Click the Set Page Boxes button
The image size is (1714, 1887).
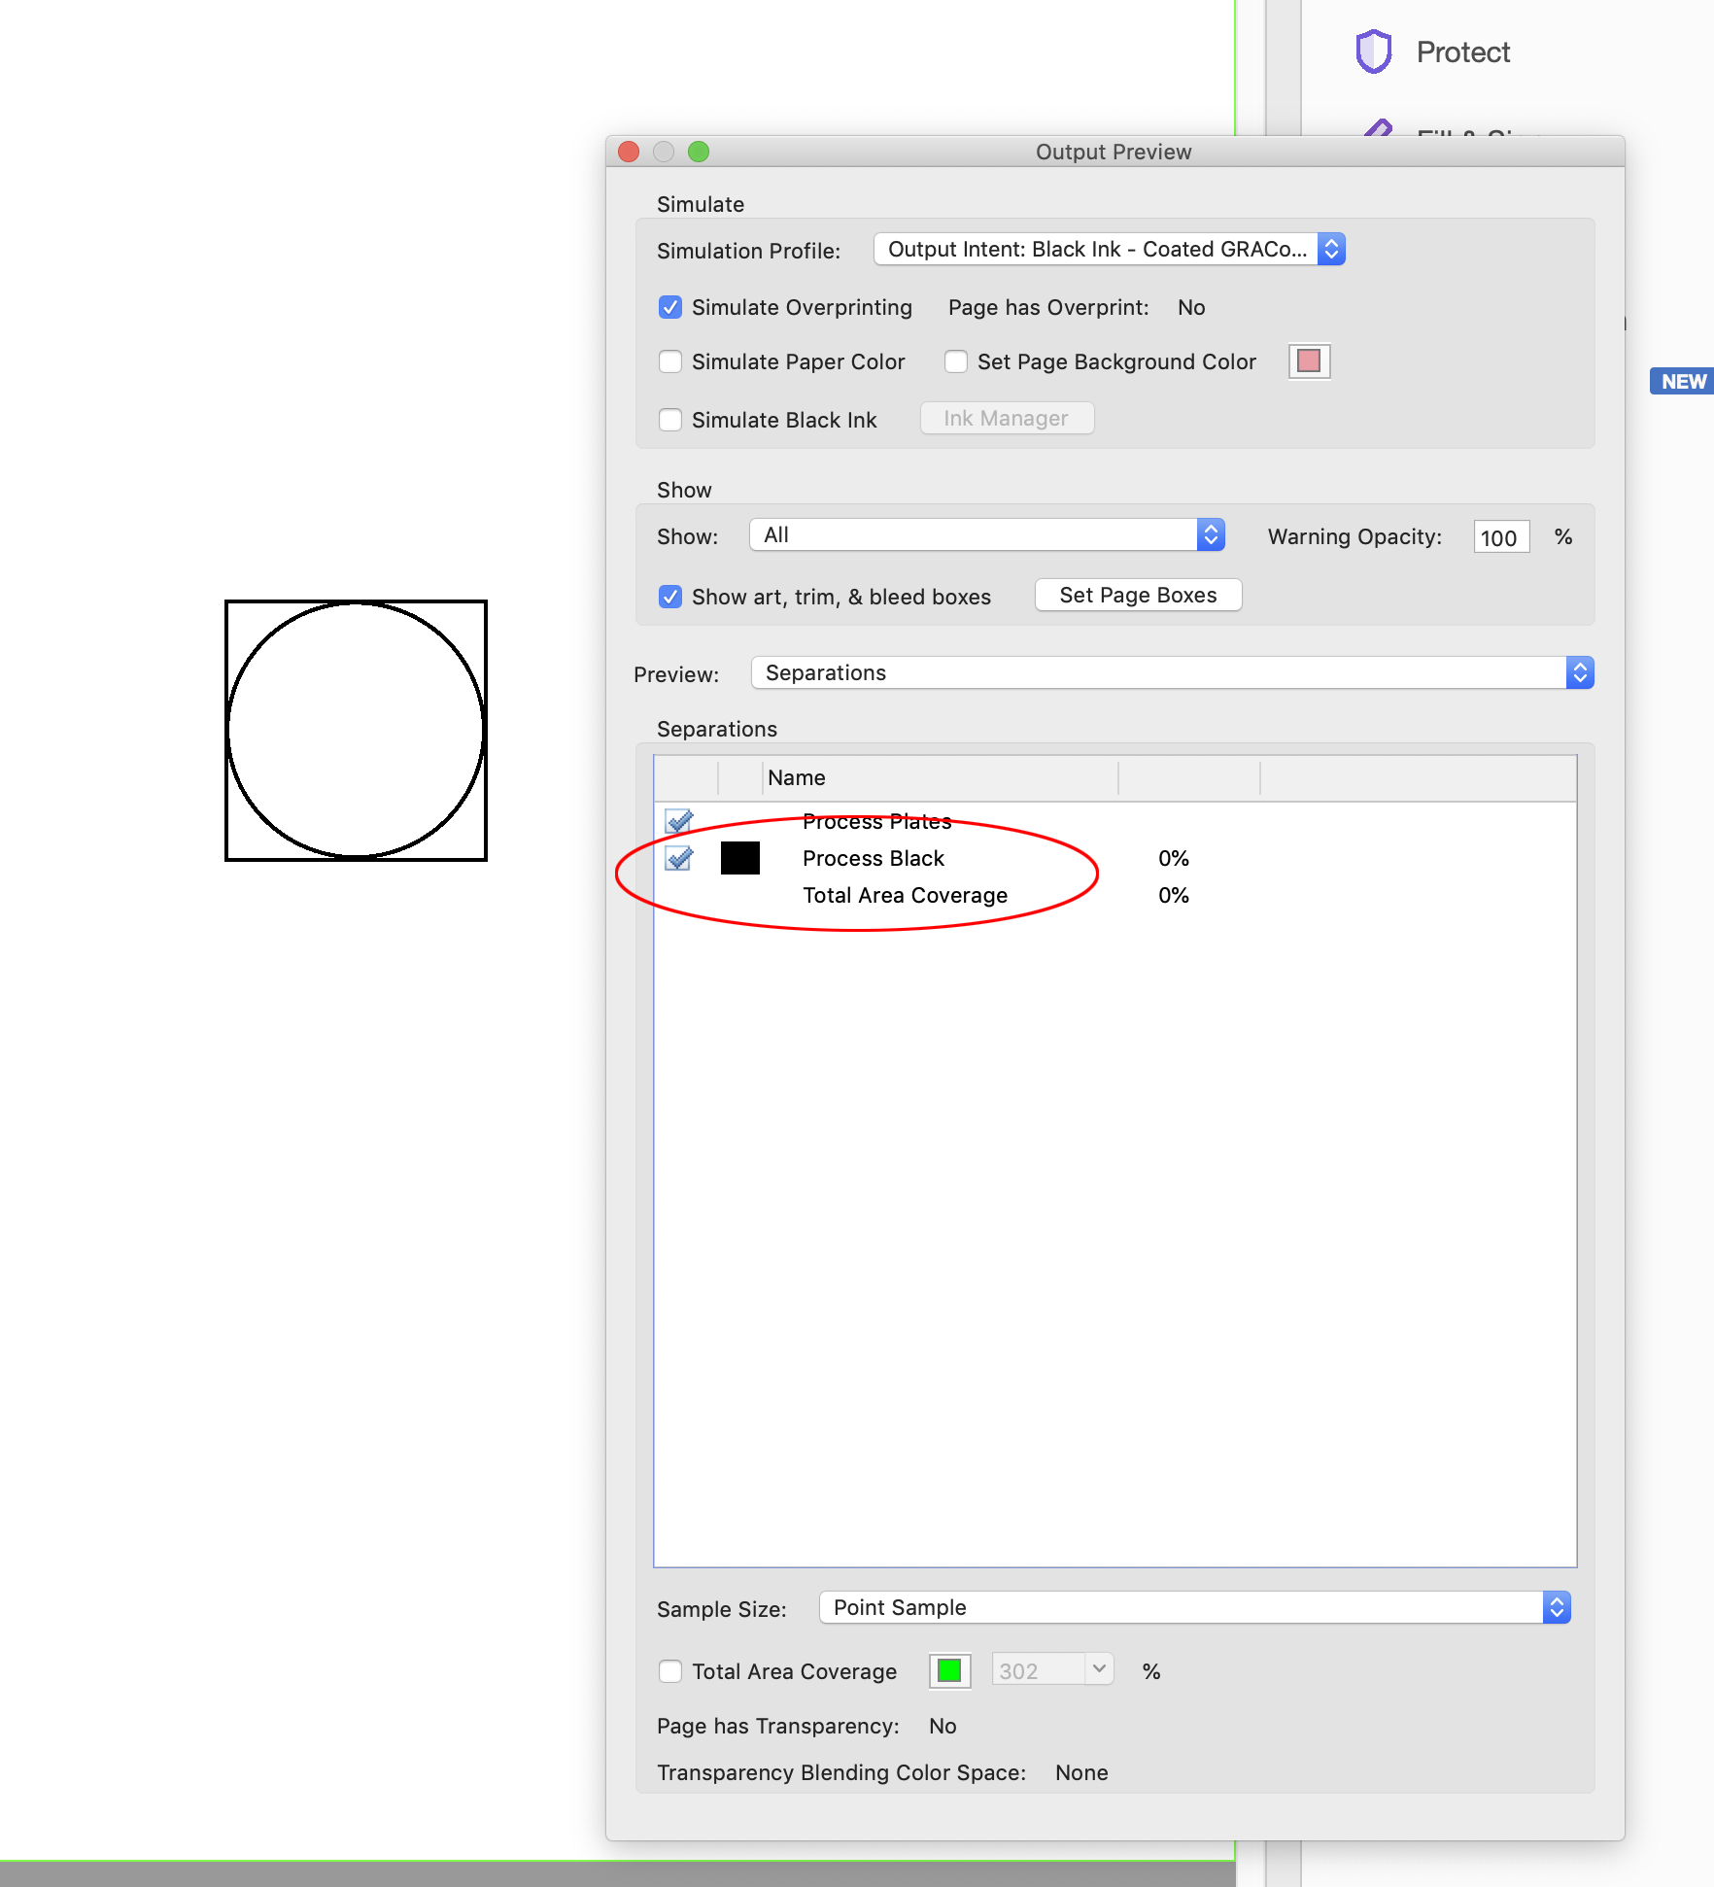tap(1138, 594)
